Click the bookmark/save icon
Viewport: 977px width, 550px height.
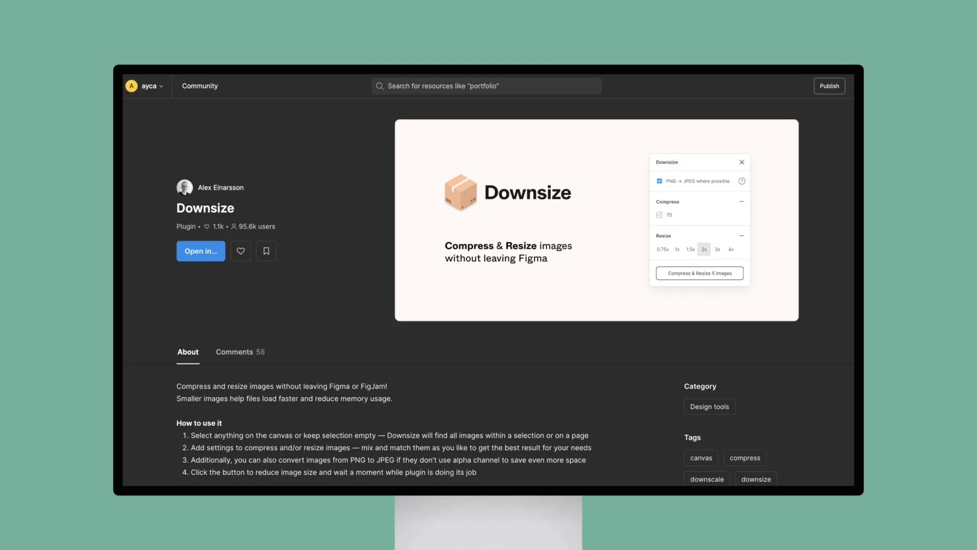(266, 251)
